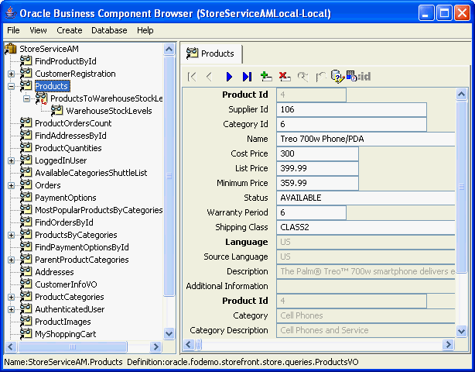475x372 pixels.
Task: Click the Minimum Price field
Action: click(x=317, y=183)
